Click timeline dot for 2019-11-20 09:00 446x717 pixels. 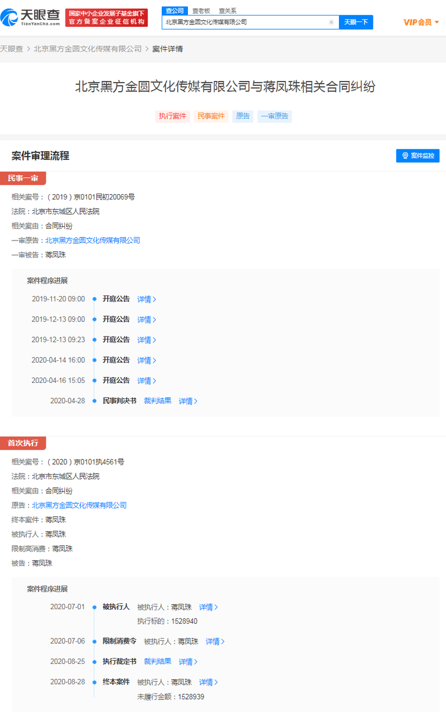[x=94, y=299]
